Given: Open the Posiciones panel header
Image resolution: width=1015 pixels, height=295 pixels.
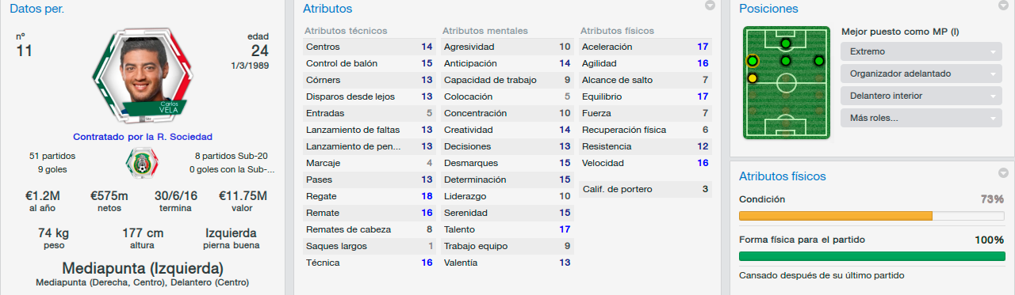Looking at the screenshot, I should [x=768, y=9].
